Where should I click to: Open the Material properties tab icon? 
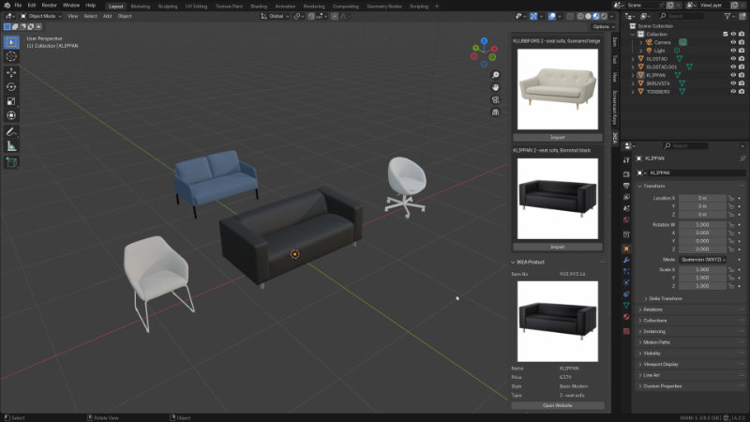click(x=626, y=317)
